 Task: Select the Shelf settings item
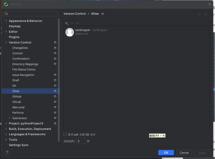tap(16, 80)
